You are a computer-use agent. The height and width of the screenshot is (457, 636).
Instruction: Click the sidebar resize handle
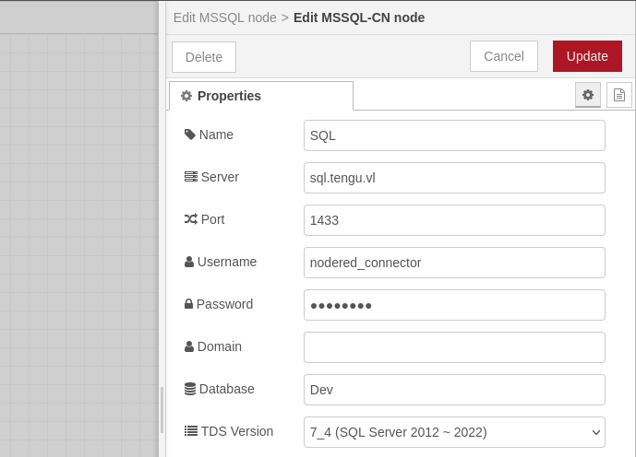pyautogui.click(x=162, y=410)
